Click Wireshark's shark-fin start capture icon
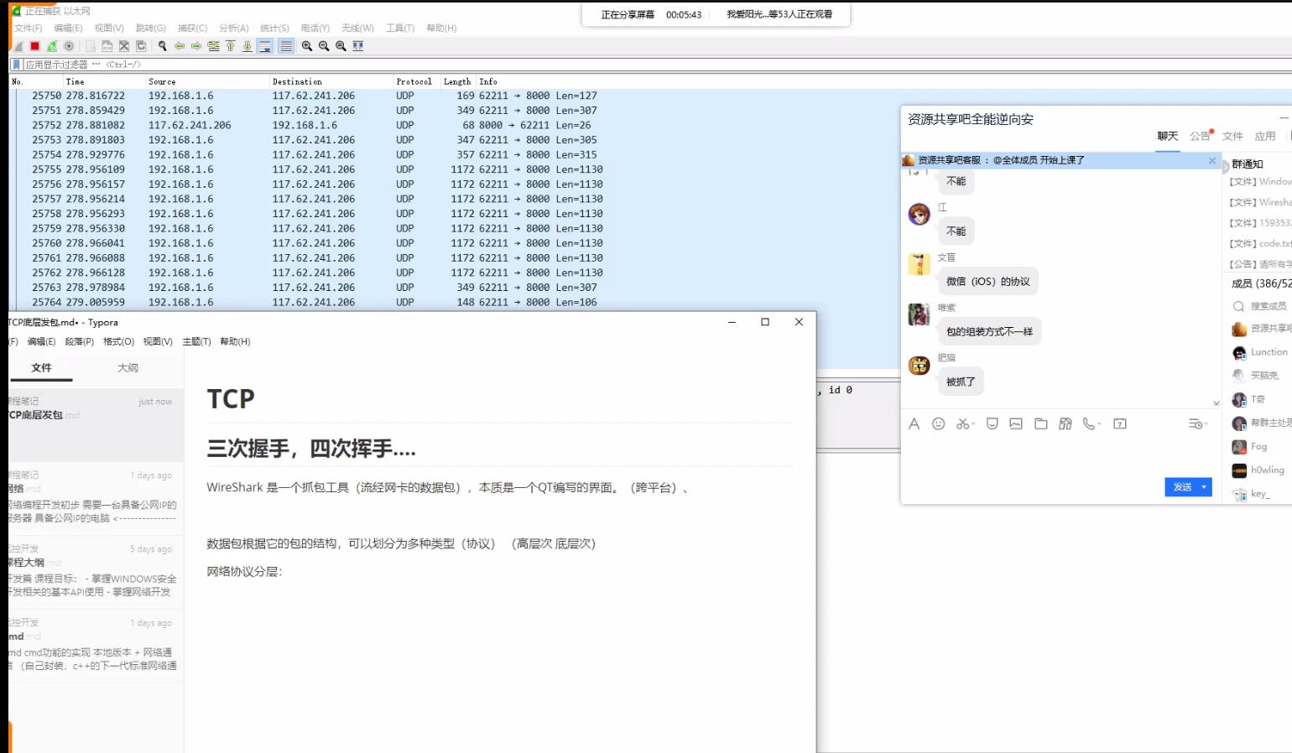 (x=18, y=46)
